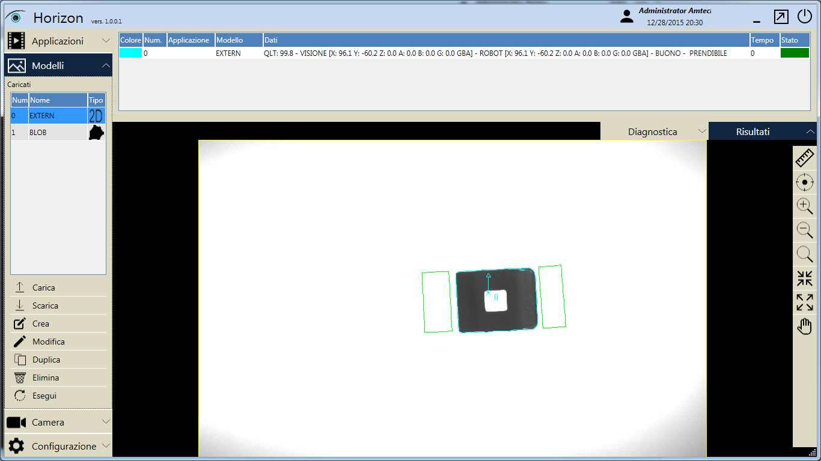The image size is (821, 461).
Task: Reset zoom with plain magnifier icon
Action: point(805,254)
